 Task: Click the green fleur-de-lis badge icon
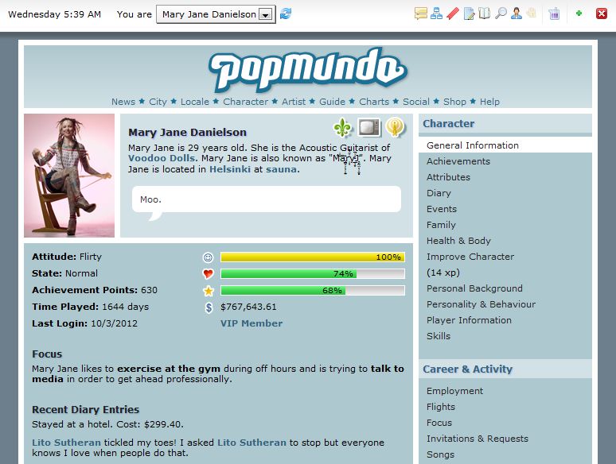tap(342, 127)
